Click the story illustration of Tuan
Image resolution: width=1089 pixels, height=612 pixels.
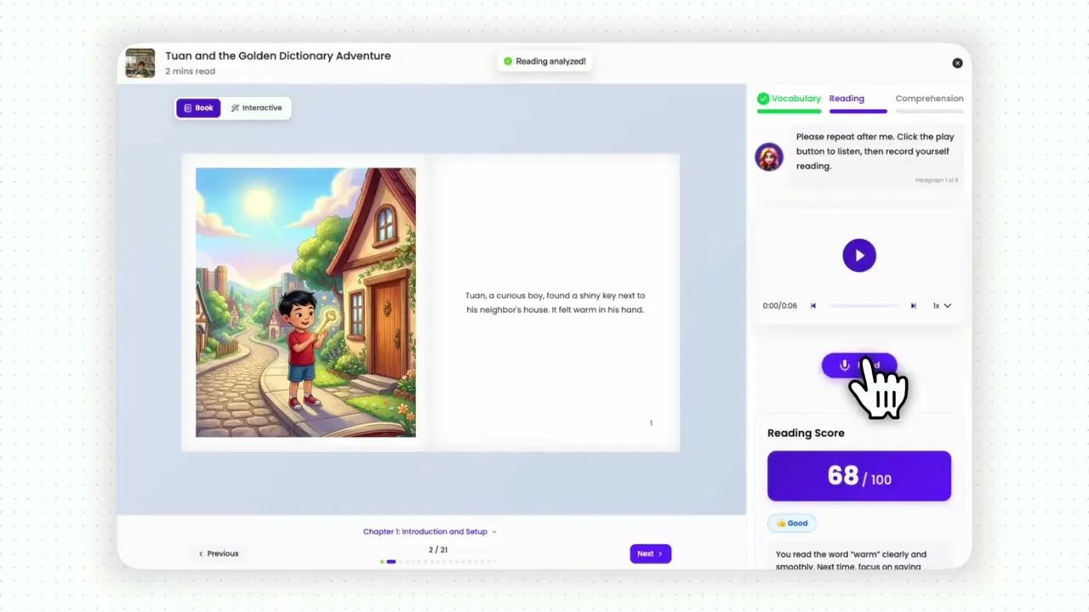tap(305, 303)
